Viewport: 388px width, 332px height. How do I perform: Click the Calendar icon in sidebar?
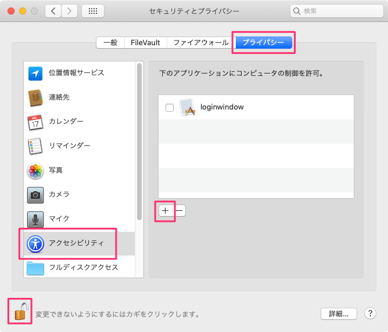click(x=35, y=122)
